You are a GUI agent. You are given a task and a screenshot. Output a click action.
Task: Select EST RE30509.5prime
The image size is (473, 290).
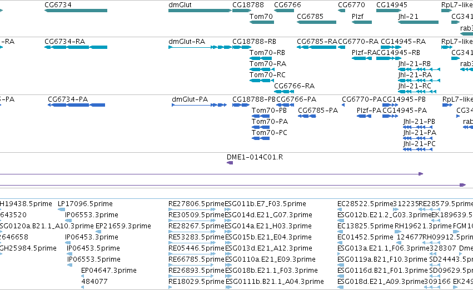pyautogui.click(x=196, y=215)
